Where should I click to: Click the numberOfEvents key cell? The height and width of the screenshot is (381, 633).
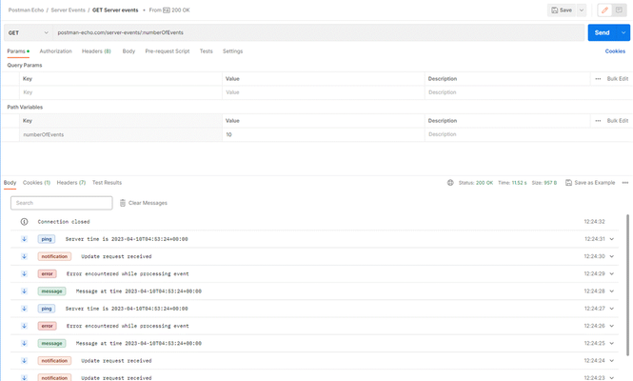[x=121, y=134]
